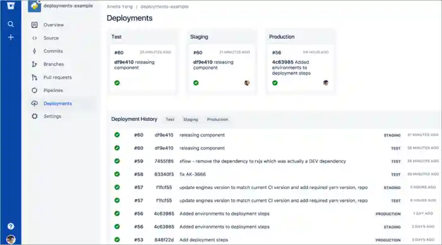Click PRODUCTION label on #53 row
The width and height of the screenshot is (442, 245).
tap(388, 240)
